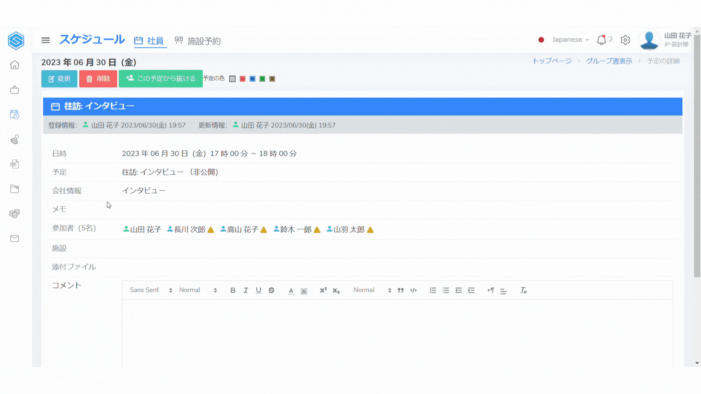
Task: Open the settings gear icon
Action: tap(625, 40)
